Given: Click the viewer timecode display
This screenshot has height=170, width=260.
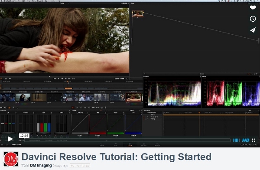Looking at the screenshot, I should [120, 78].
